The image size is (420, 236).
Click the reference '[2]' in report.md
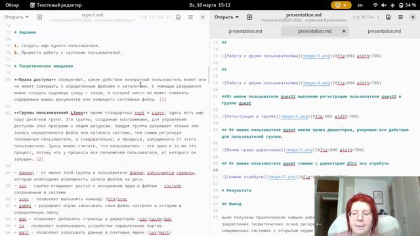tap(39, 159)
